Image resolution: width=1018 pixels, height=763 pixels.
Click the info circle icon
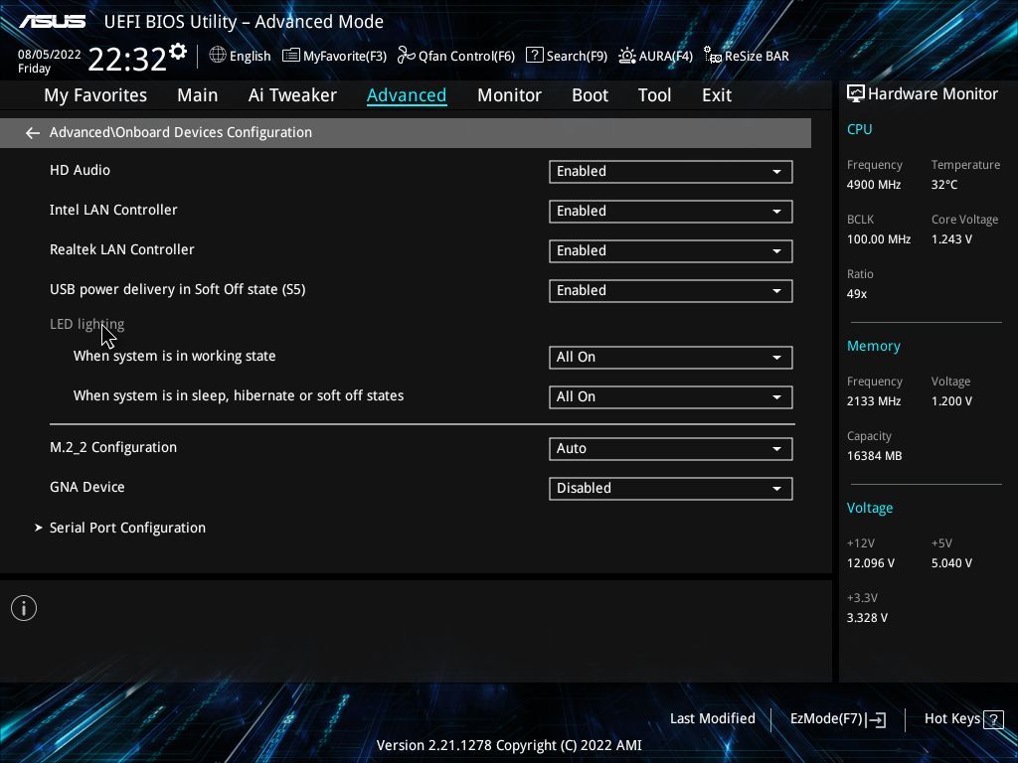[x=24, y=608]
